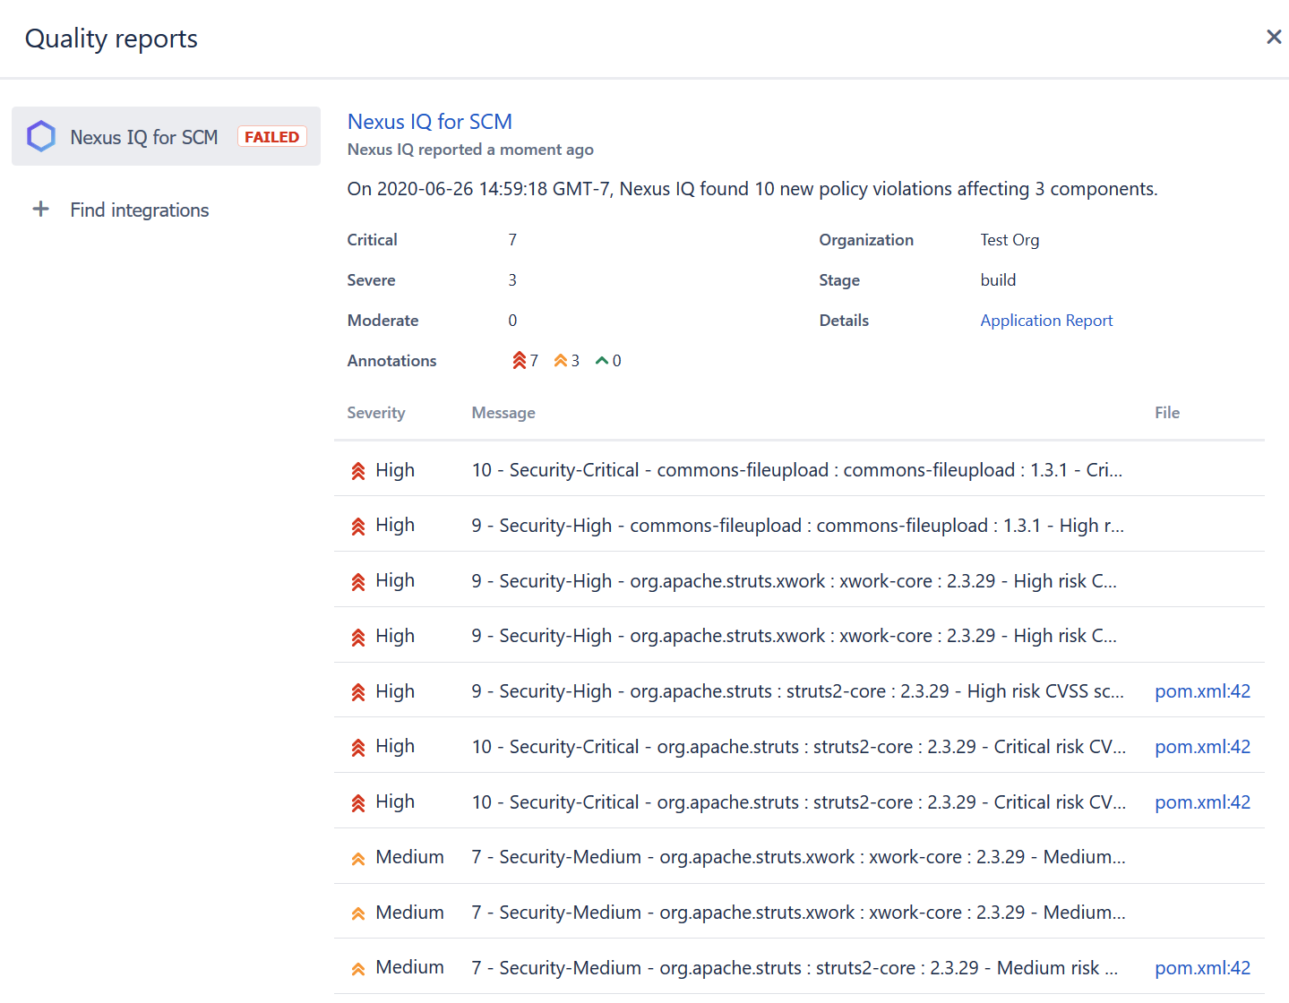Screen dimensions: 1289x1003
Task: Click the Annotations label
Action: pos(391,361)
